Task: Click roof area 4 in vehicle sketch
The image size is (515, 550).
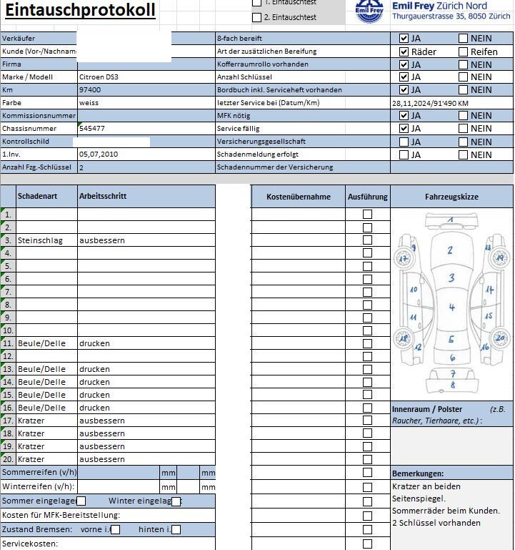Action: pyautogui.click(x=451, y=308)
